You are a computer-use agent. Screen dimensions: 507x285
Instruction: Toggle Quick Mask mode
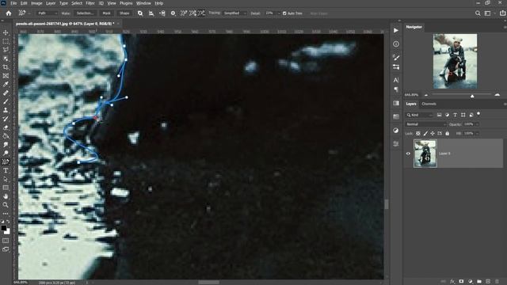pos(6,241)
